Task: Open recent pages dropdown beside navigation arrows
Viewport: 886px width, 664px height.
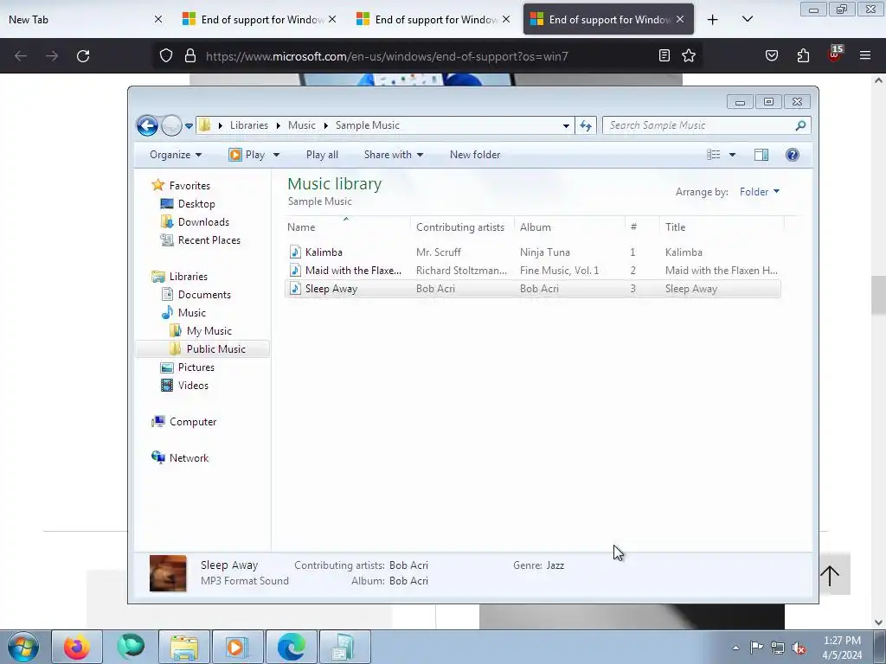Action: click(x=189, y=126)
